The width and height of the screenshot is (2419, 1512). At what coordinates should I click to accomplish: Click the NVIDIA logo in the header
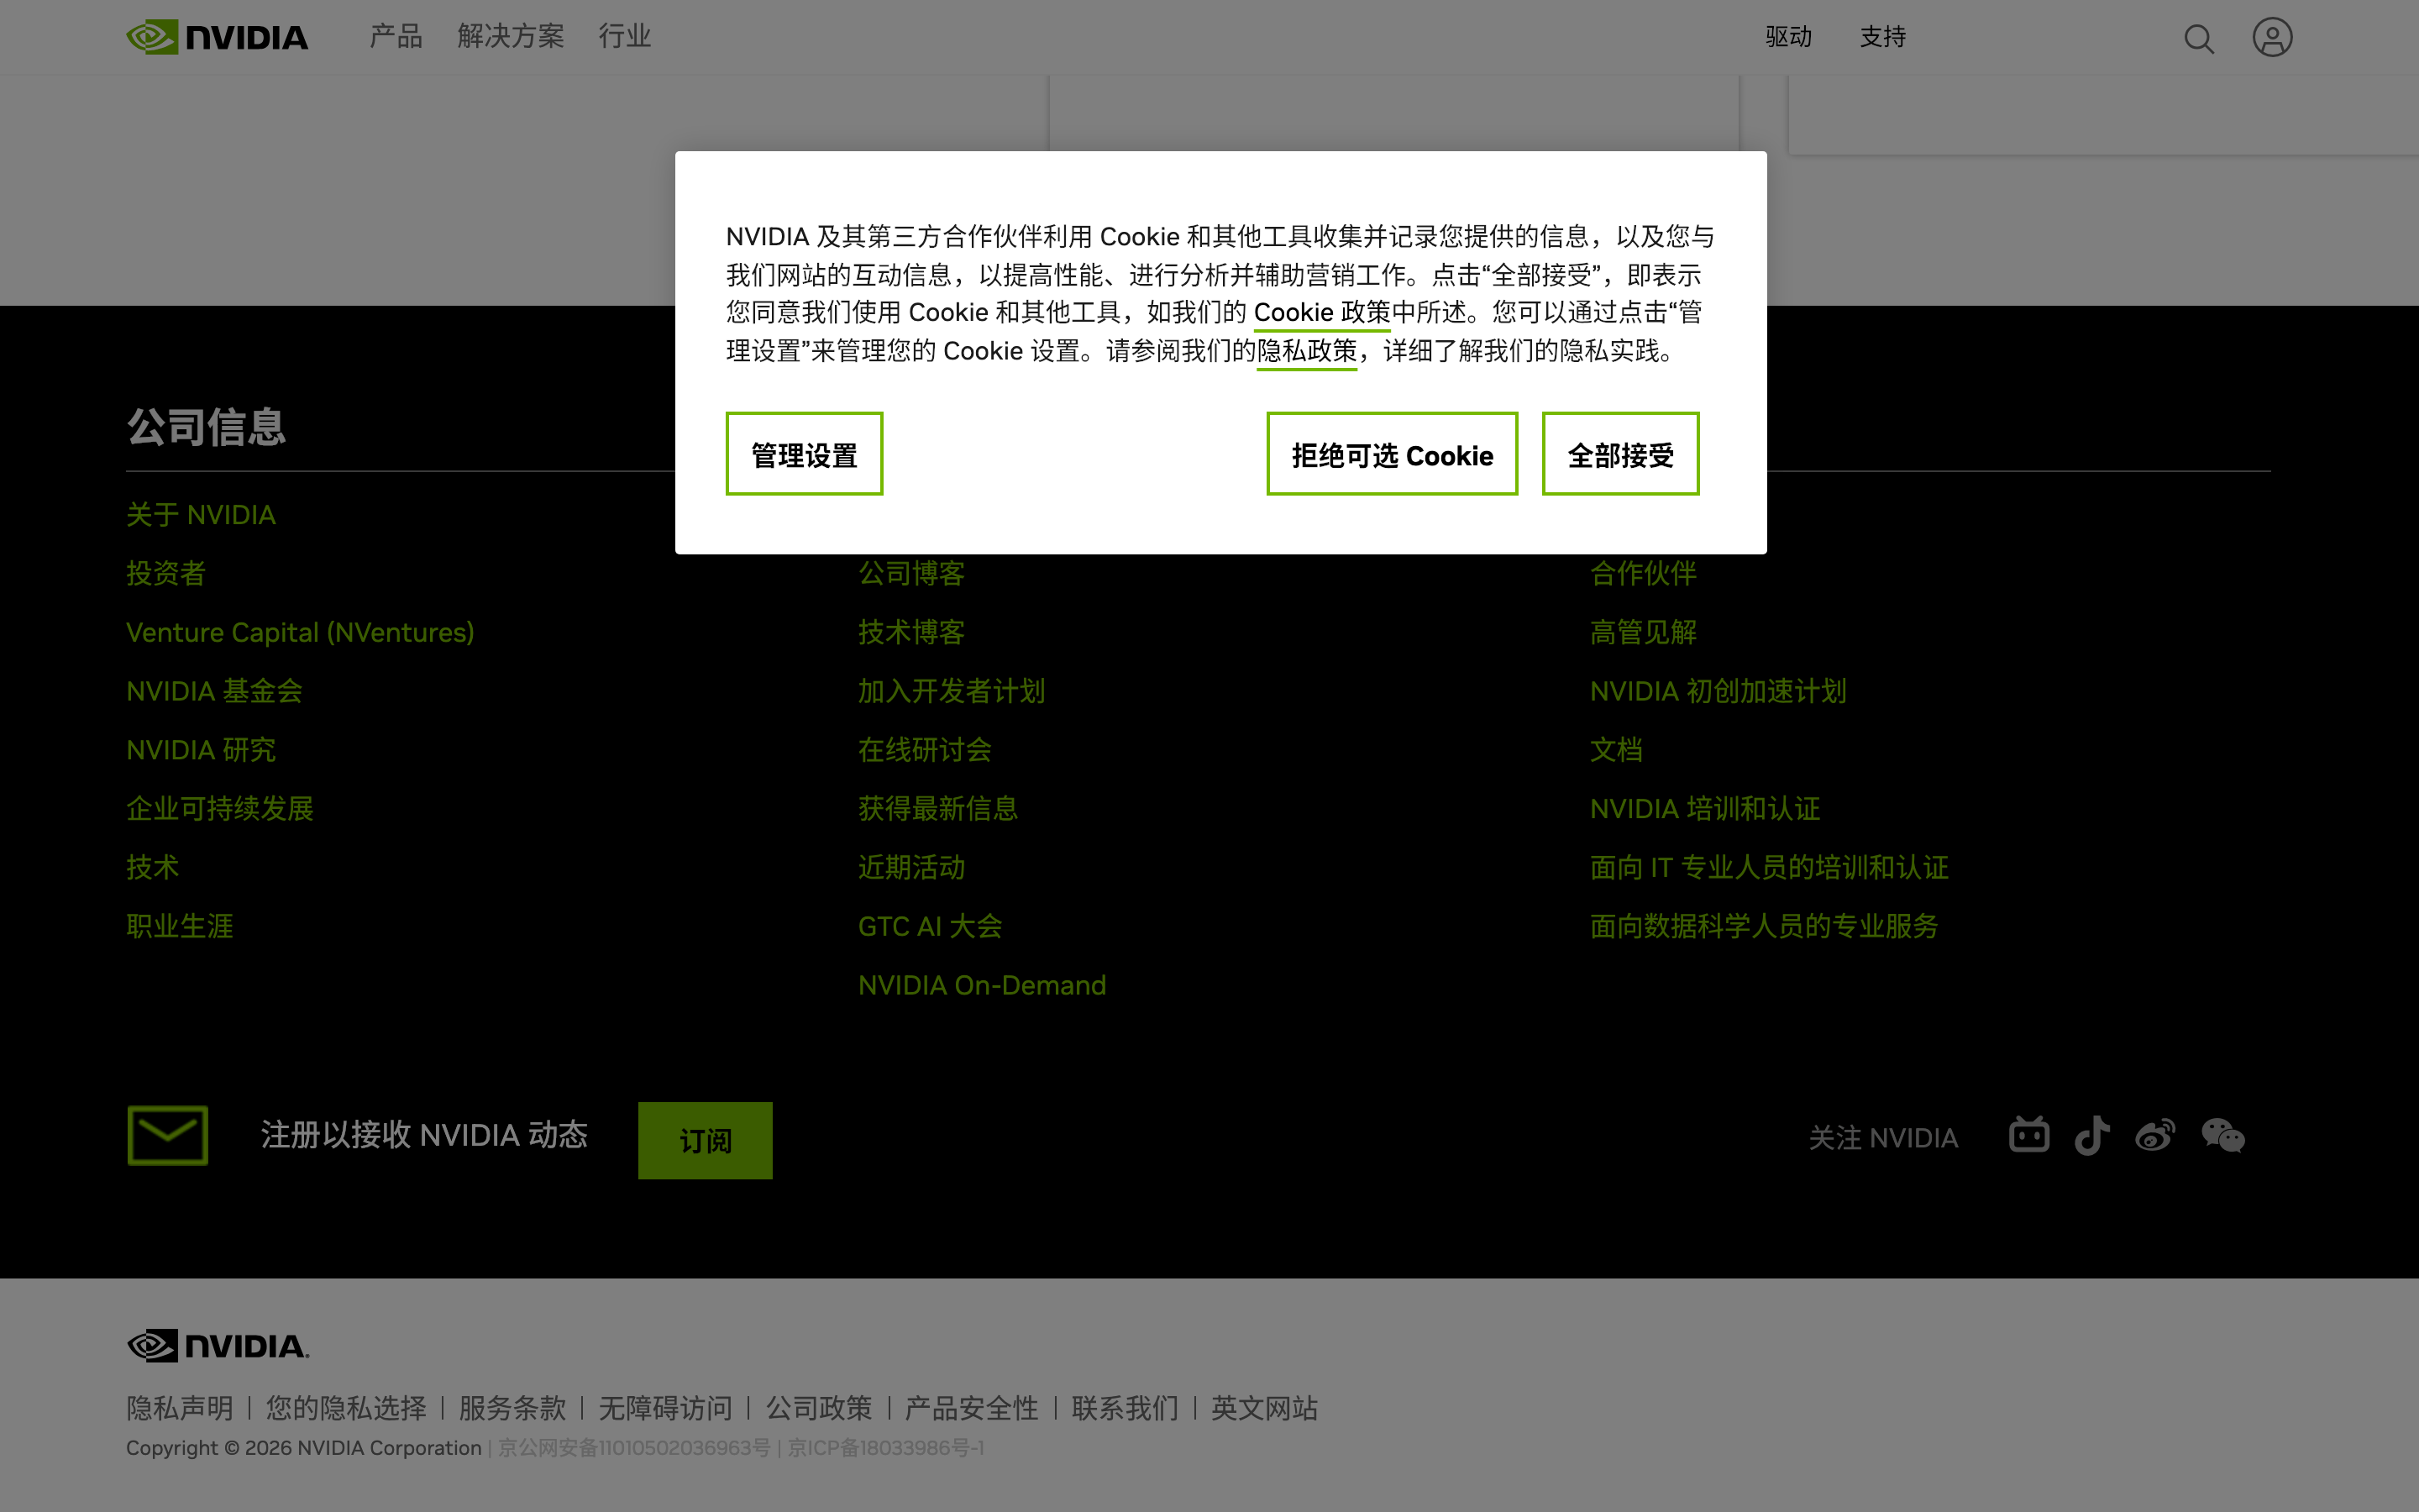pyautogui.click(x=217, y=37)
